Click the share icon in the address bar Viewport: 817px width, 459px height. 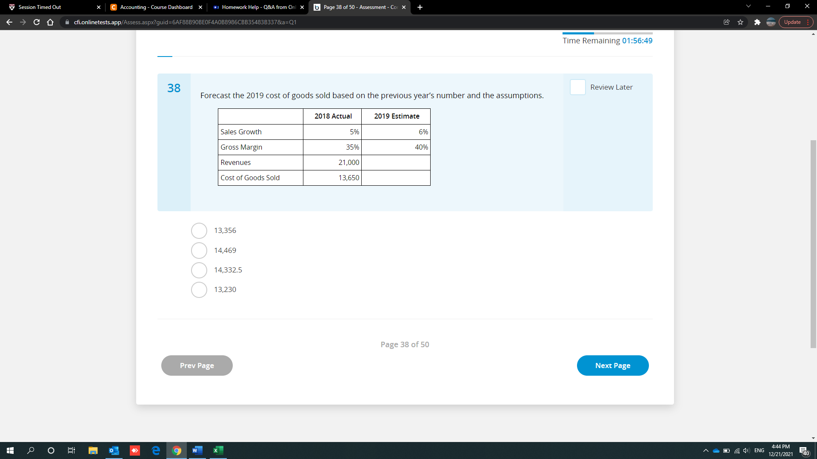pos(727,22)
